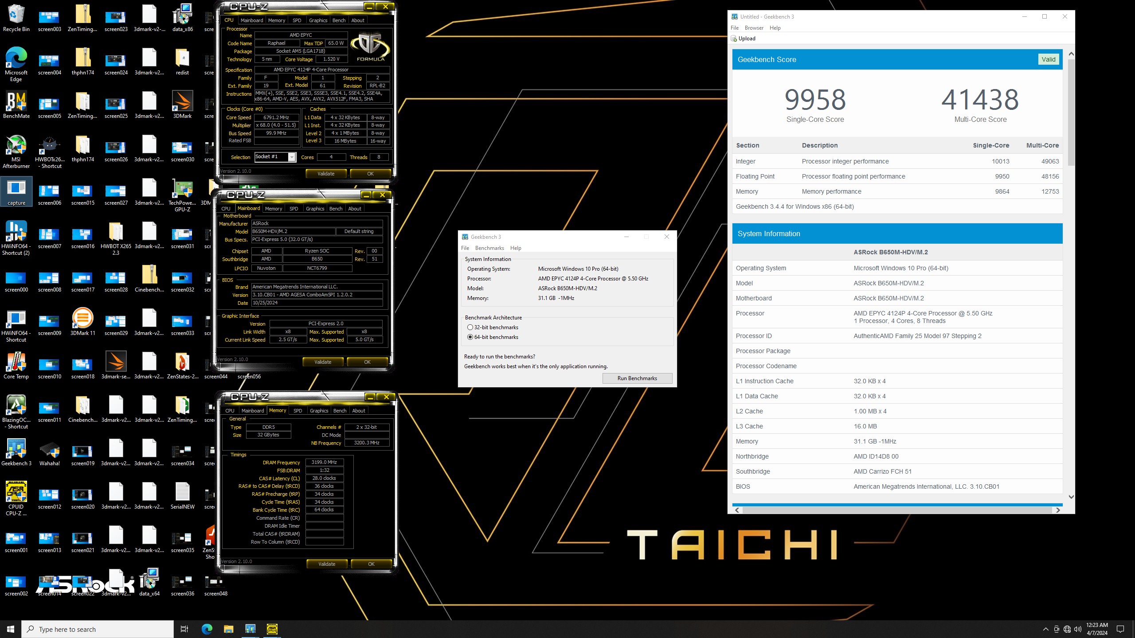The image size is (1135, 638).
Task: Launch 3DMark 11 desktop icon
Action: point(82,322)
